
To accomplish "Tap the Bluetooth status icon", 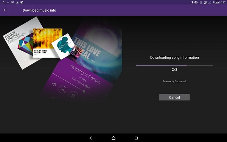I will (x=192, y=2).
